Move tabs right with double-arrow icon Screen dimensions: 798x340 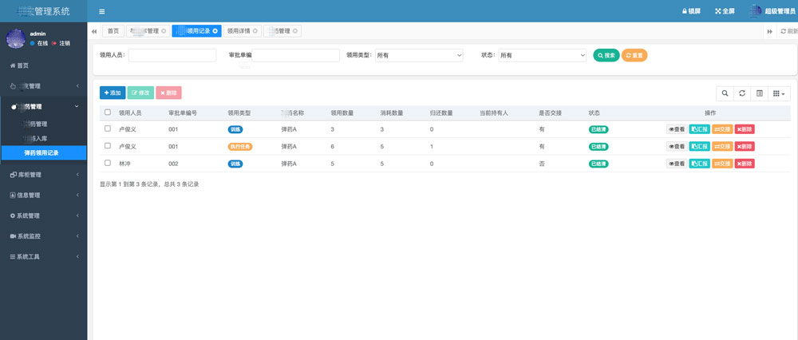[769, 32]
